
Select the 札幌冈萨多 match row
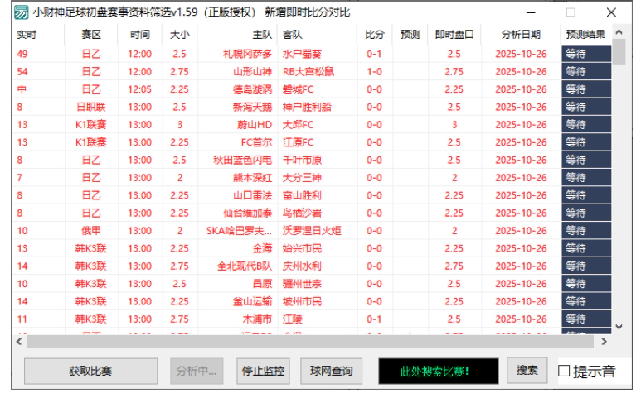[x=247, y=54]
